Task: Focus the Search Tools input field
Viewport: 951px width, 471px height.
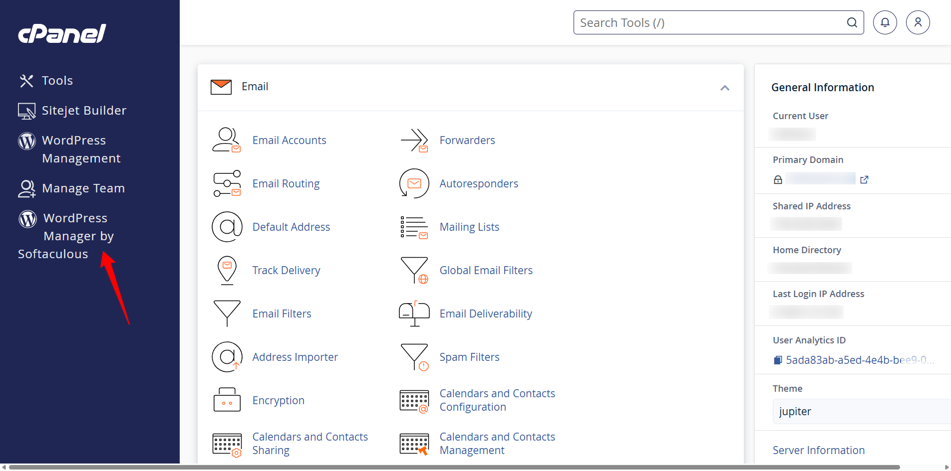Action: 718,22
